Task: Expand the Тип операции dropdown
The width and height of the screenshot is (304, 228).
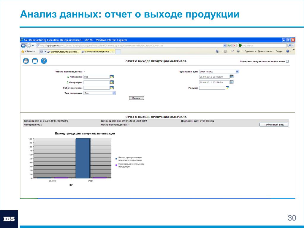Action: point(114,93)
